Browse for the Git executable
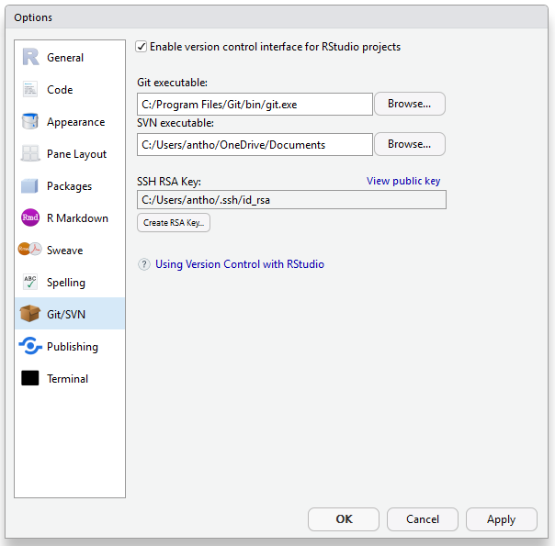The image size is (555, 546). (409, 104)
